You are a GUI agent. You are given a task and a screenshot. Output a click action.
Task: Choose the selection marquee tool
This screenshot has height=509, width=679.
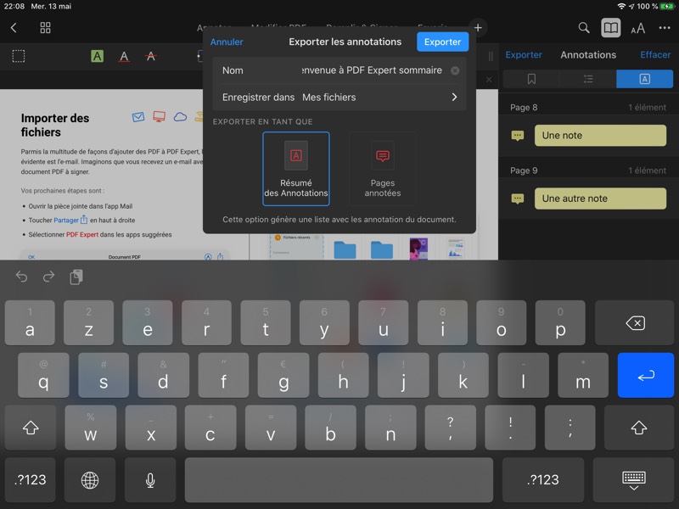tap(19, 57)
